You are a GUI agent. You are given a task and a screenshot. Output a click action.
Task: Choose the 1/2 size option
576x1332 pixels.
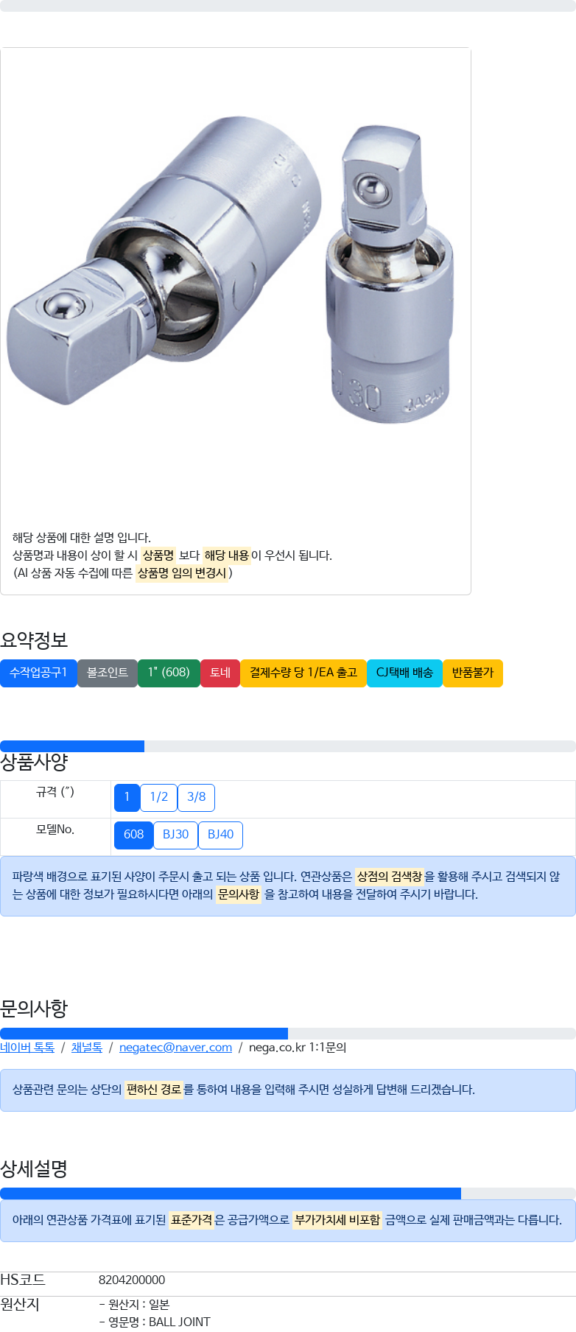tap(159, 797)
